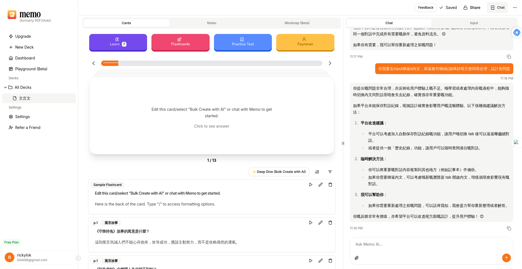Image resolution: width=522 pixels, height=269 pixels.
Task: Go to the previous card with left chevron
Action: 94,63
